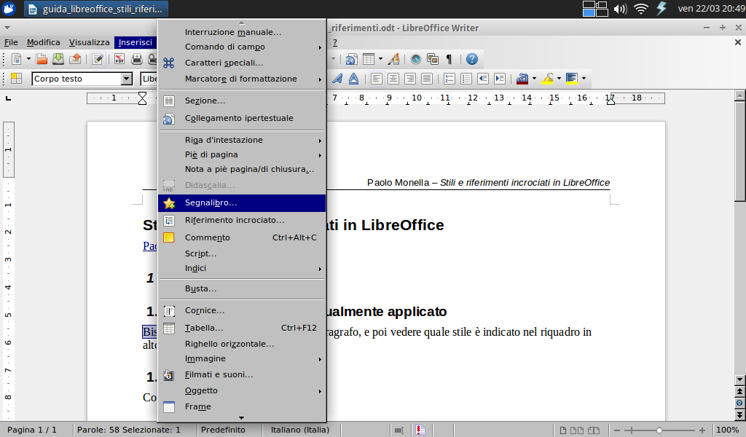Viewport: 746px width, 437px height.
Task: Expand Marcatore di formattazione submenu
Action: pyautogui.click(x=242, y=79)
